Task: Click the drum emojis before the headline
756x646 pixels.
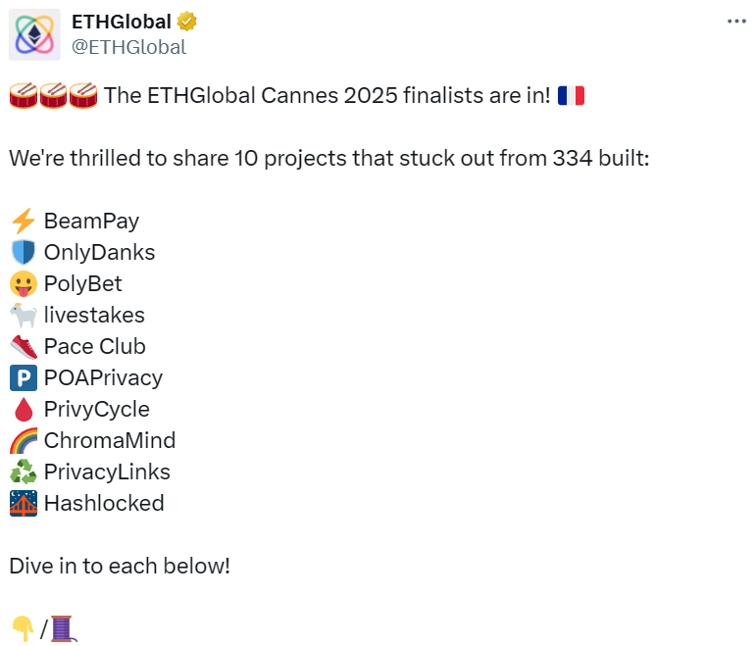Action: pos(53,95)
